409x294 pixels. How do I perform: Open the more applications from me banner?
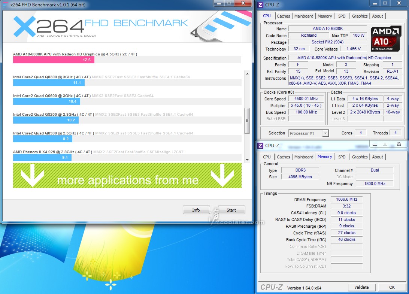pos(127,176)
